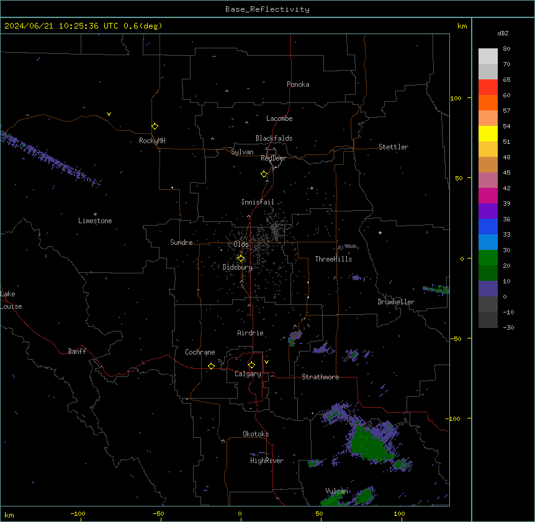
Task: Select the 39 dBZ purple swatch
Action: tap(488, 211)
